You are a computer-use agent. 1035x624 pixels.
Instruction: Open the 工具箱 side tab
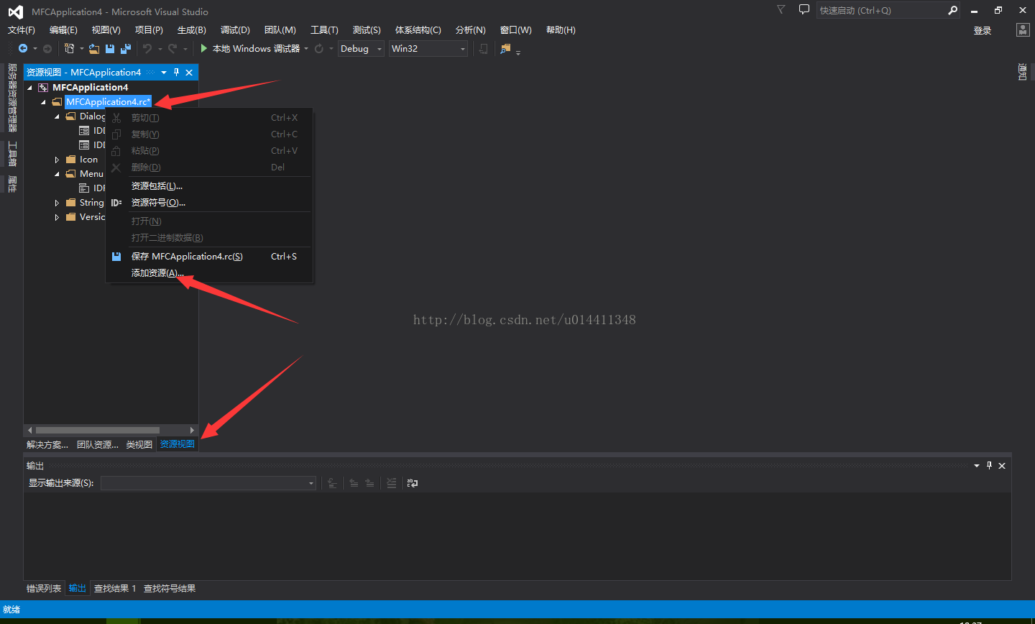click(x=12, y=154)
